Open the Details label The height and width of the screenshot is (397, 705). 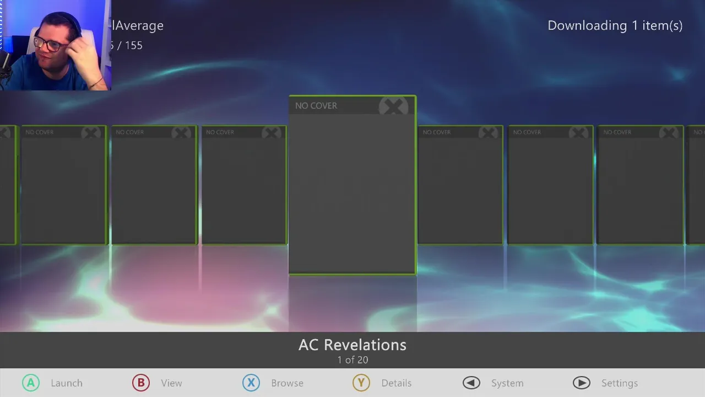pyautogui.click(x=397, y=383)
